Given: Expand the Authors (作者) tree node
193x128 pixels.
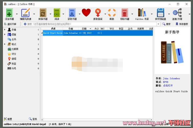Looking at the screenshot, I should point(5,30).
